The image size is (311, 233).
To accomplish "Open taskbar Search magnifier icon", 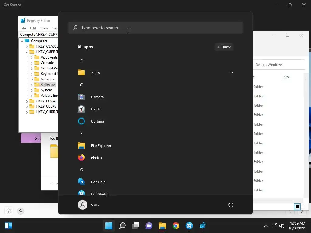I will click(122, 226).
